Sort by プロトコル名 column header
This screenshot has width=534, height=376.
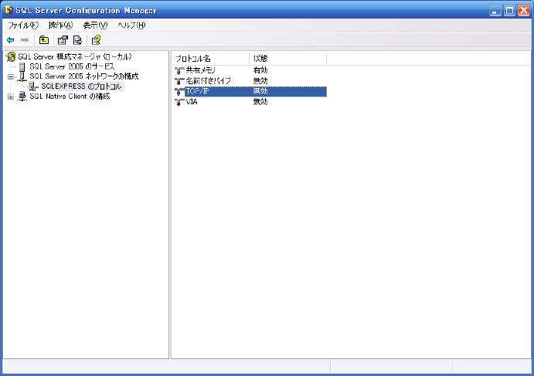[211, 59]
